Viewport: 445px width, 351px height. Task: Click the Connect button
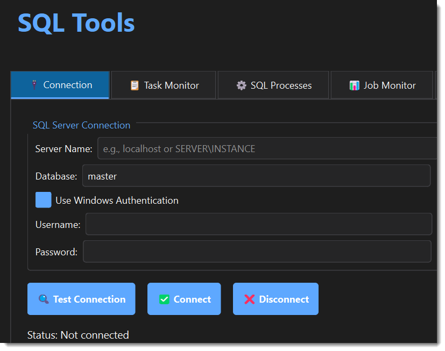tap(184, 298)
